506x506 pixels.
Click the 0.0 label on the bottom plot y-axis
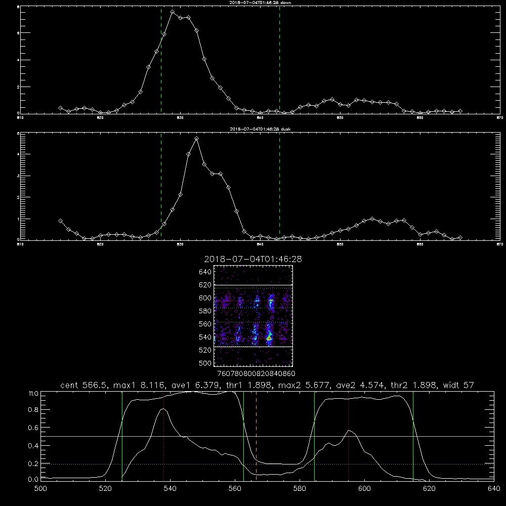(x=33, y=480)
